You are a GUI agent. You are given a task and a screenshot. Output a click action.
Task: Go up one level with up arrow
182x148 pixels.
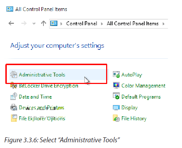pos(43,23)
